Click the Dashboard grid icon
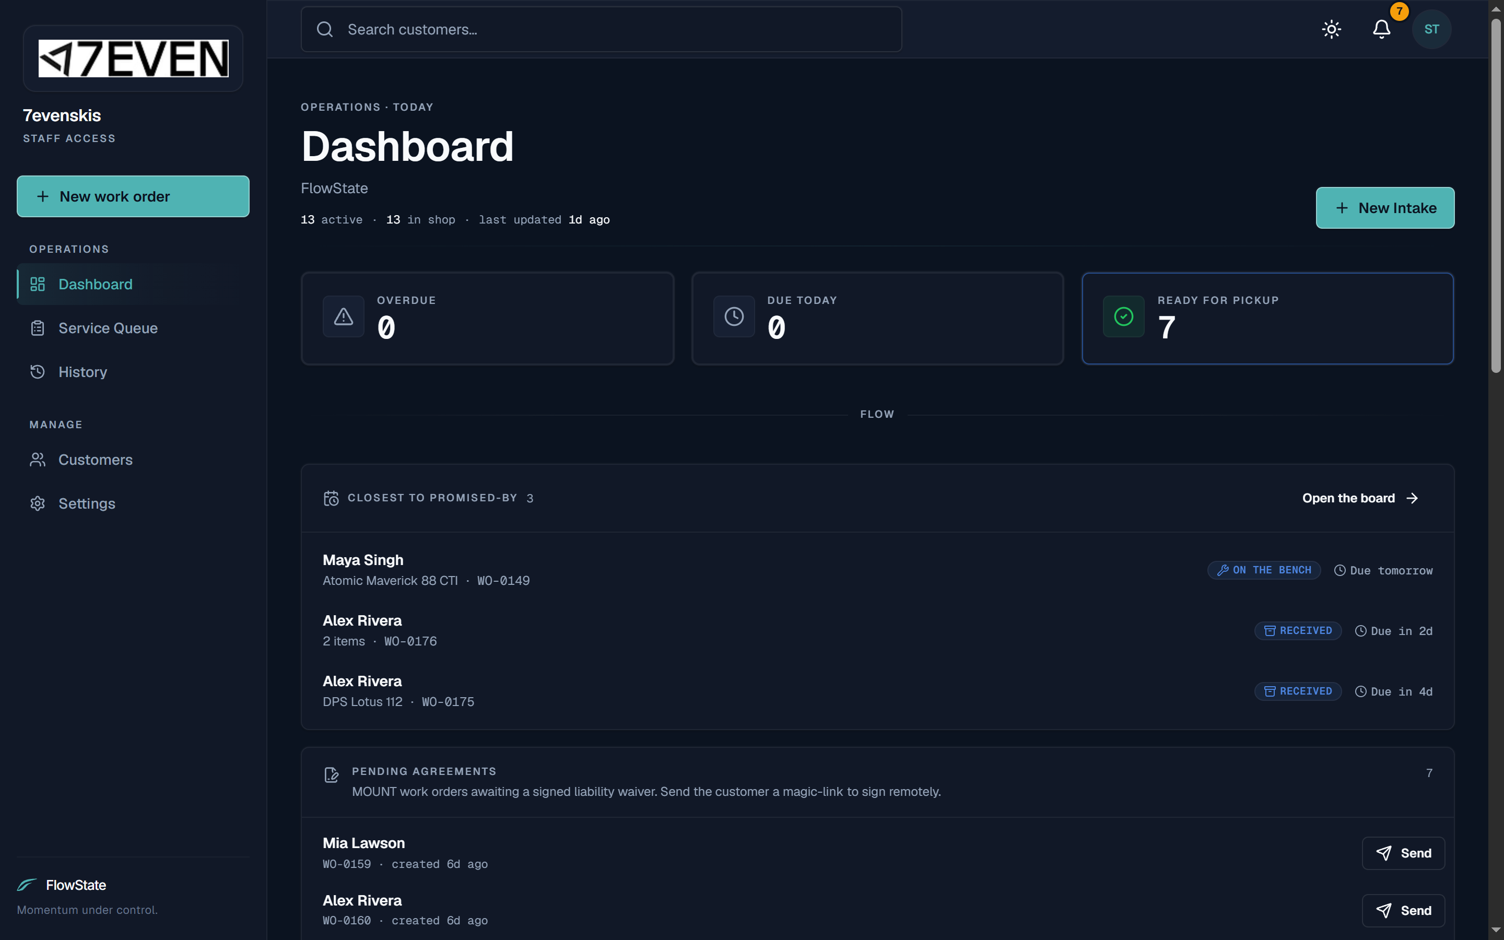The height and width of the screenshot is (940, 1504). coord(37,284)
